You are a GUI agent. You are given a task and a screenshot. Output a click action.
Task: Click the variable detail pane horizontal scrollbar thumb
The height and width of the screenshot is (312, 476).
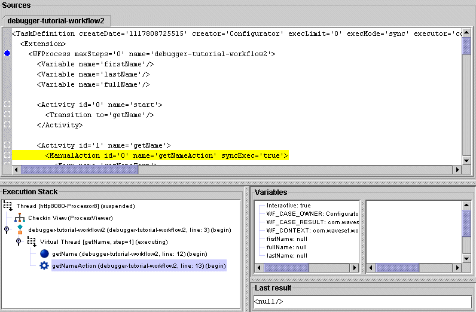(398, 268)
